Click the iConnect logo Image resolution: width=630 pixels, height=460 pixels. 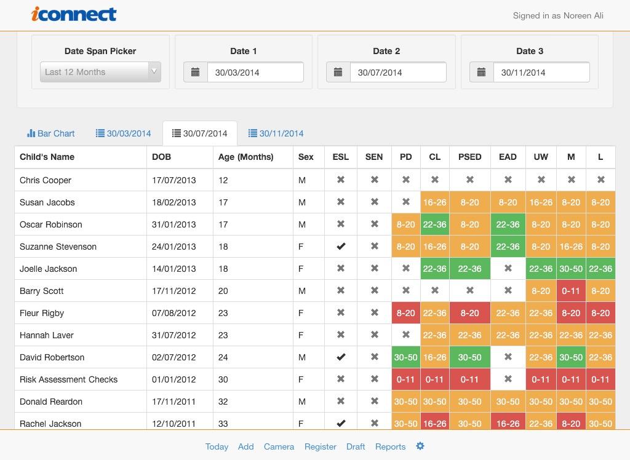tap(74, 15)
